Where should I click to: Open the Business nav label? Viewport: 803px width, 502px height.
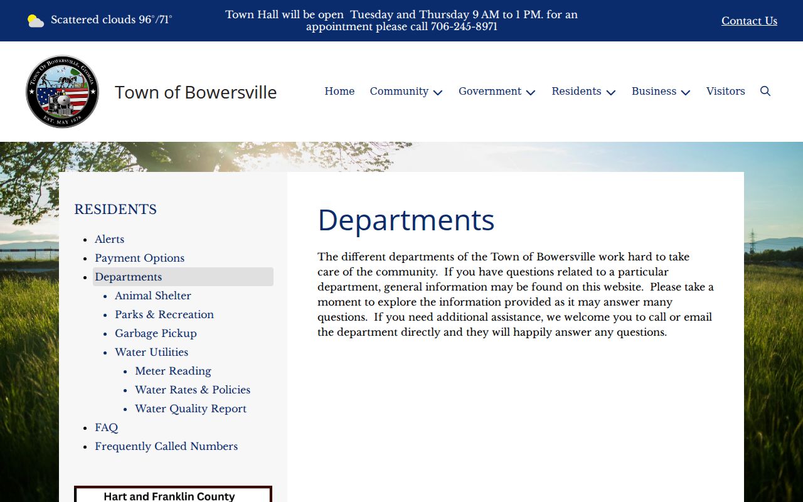tap(654, 91)
